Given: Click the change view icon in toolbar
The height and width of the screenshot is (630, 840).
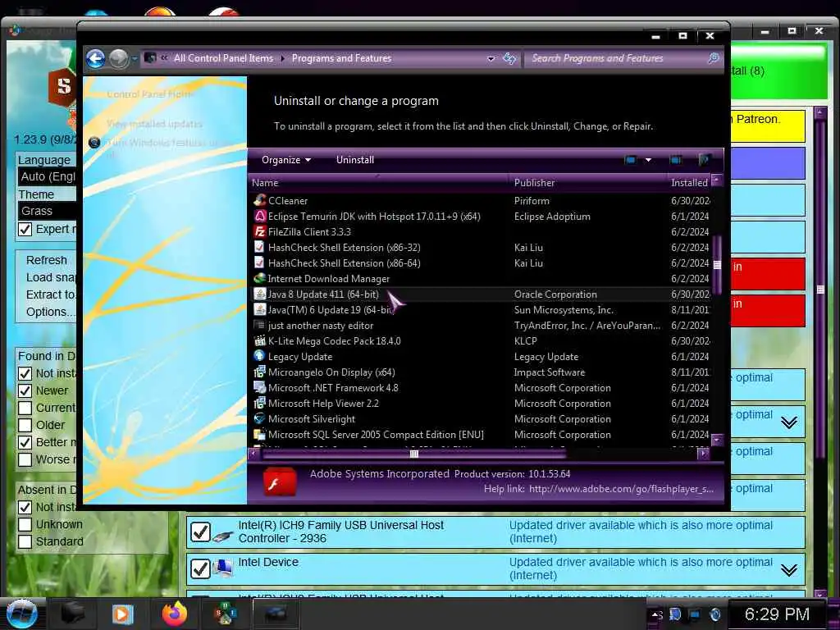Looking at the screenshot, I should [631, 160].
